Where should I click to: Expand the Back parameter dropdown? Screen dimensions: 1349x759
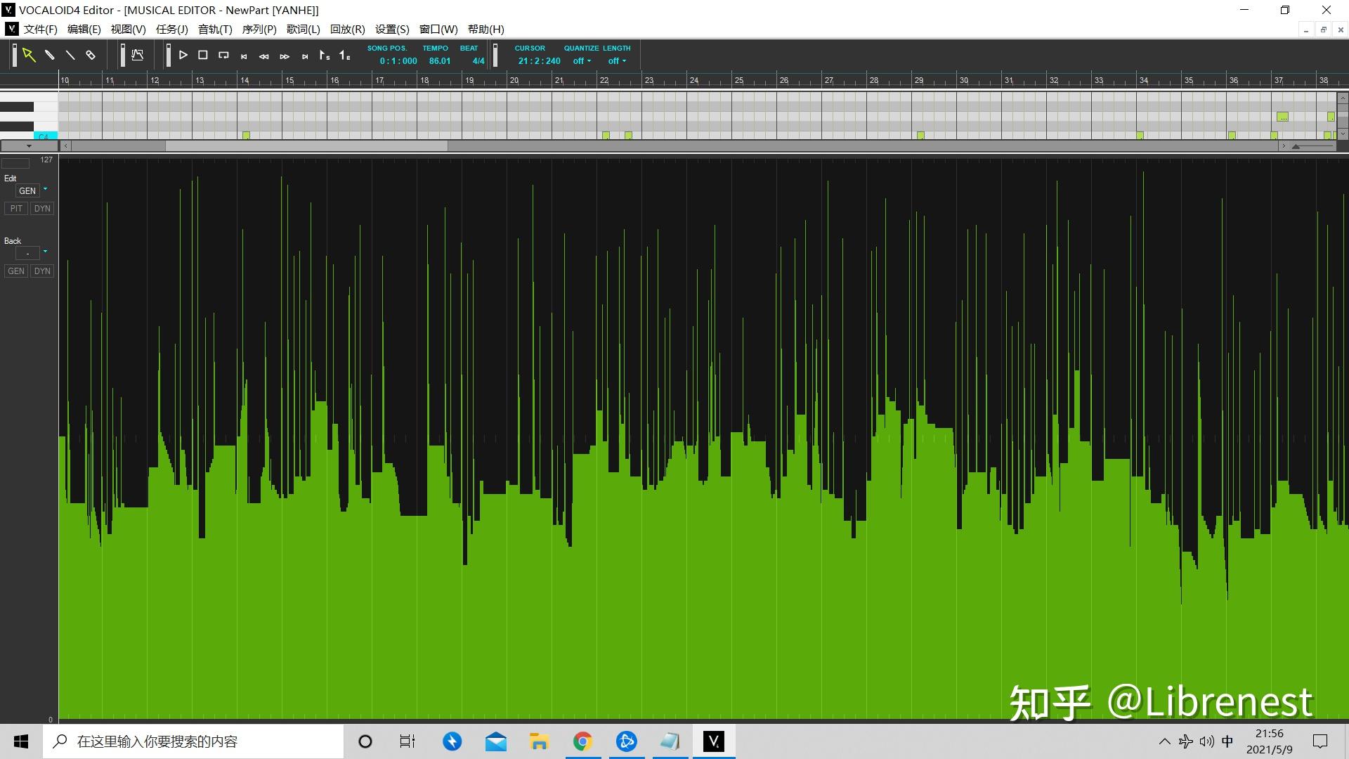click(x=45, y=252)
